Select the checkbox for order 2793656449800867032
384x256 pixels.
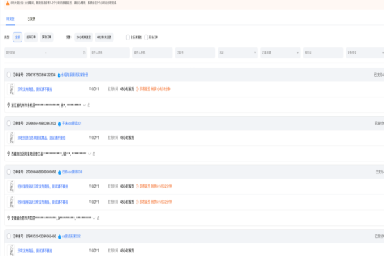[x=9, y=123]
